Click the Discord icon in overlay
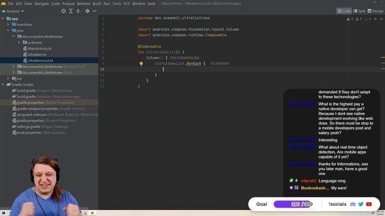 (x=353, y=204)
